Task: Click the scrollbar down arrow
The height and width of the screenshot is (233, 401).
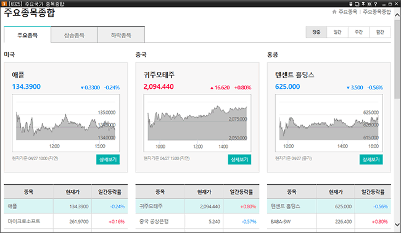Action: (397, 225)
